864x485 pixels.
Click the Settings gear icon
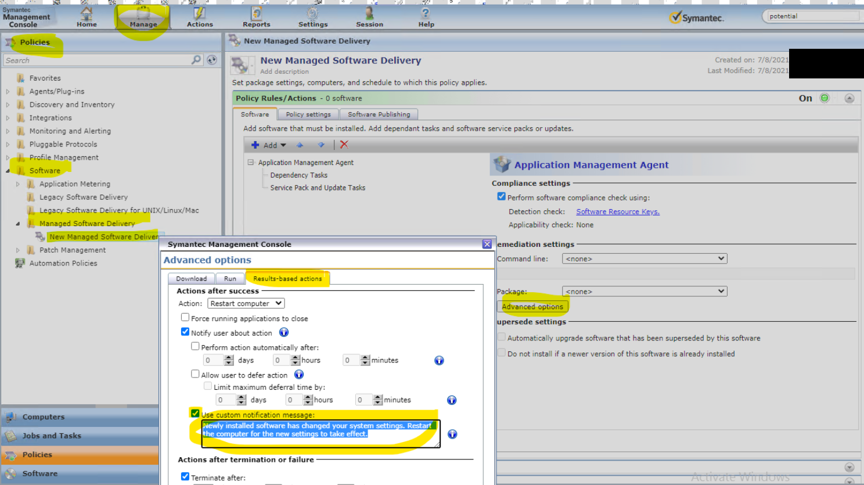[x=312, y=13]
